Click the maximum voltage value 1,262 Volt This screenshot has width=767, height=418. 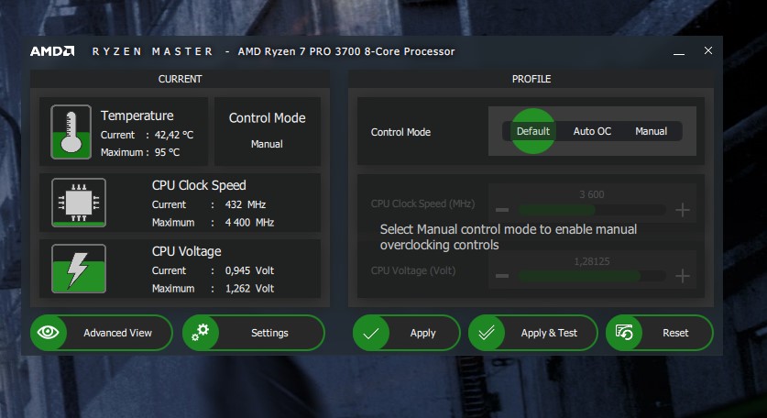coord(249,289)
